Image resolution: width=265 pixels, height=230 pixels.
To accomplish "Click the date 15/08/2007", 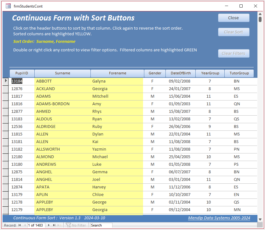I will [180, 111].
